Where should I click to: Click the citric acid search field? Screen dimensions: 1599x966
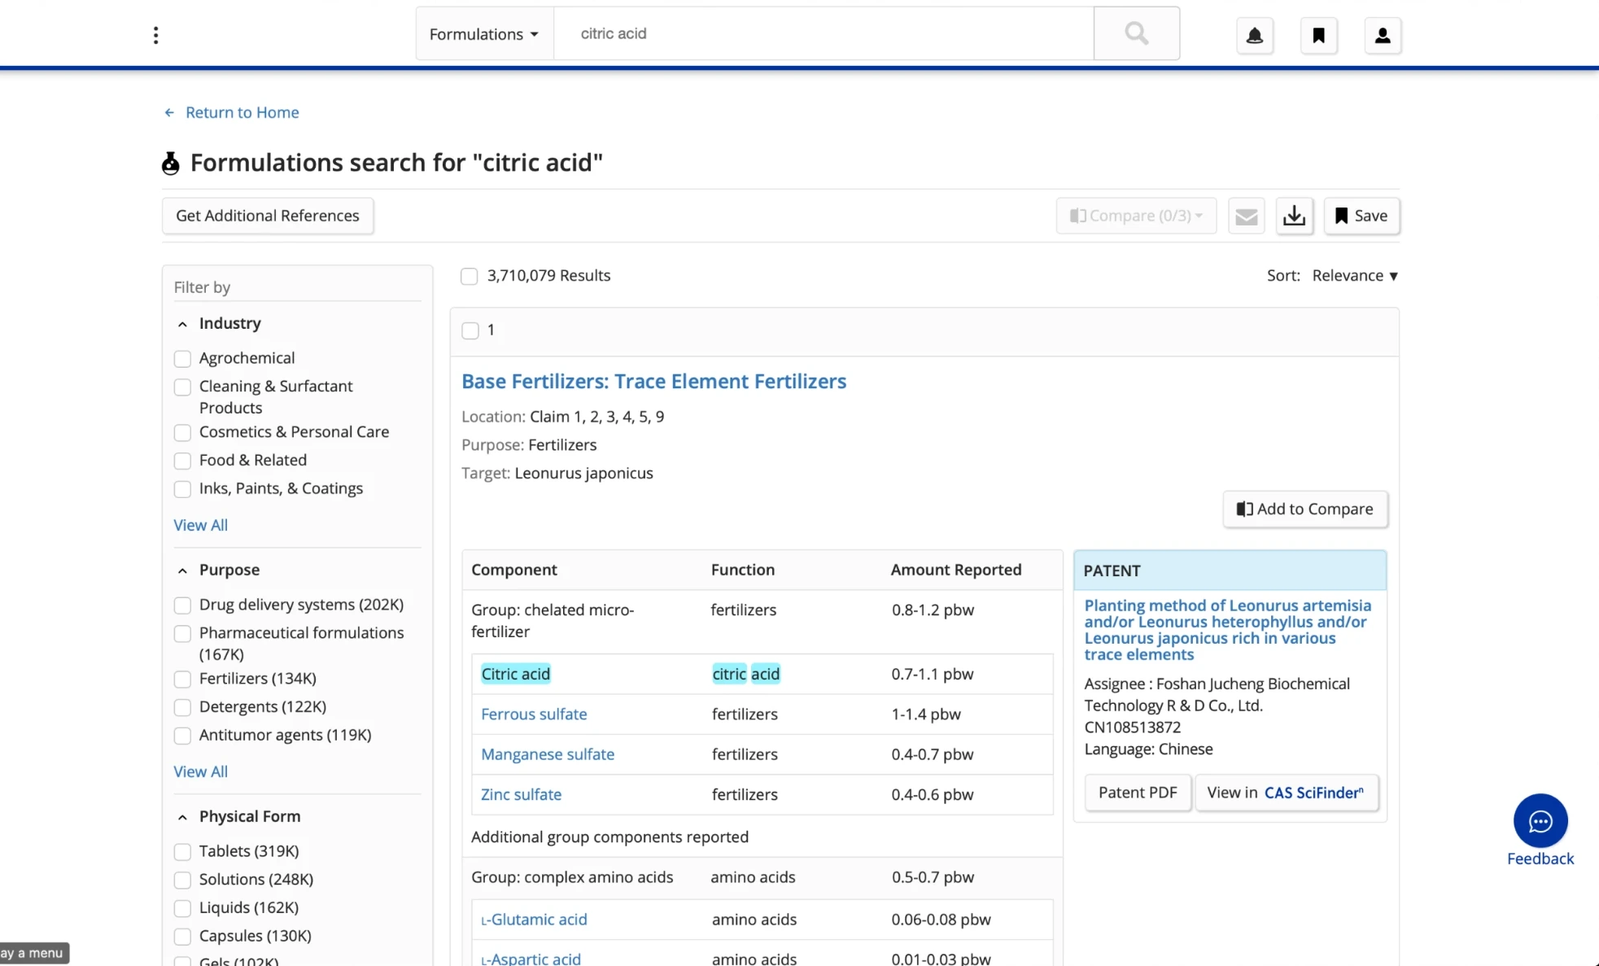pos(824,33)
